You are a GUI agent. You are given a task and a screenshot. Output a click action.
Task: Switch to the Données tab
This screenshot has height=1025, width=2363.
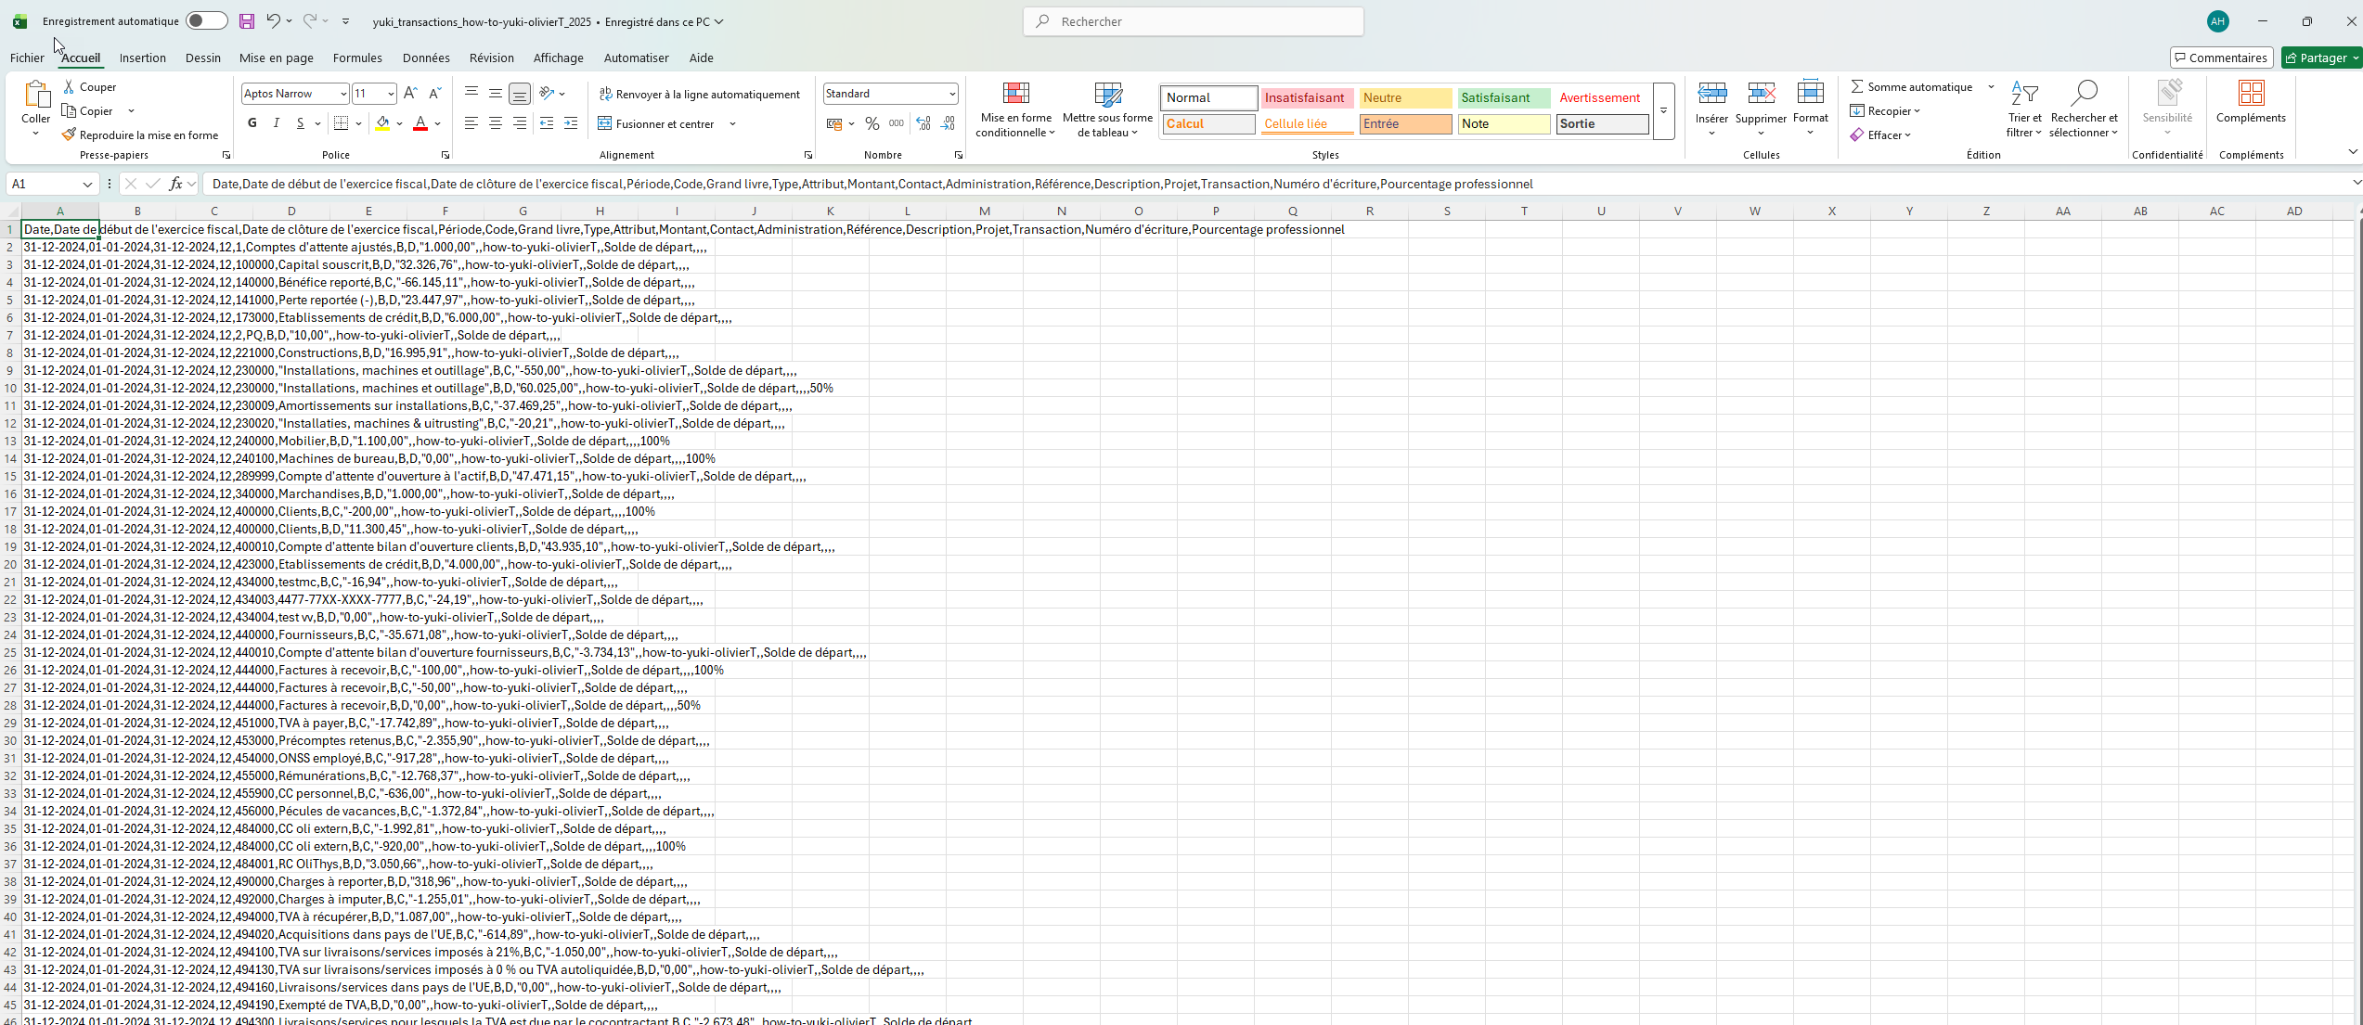click(426, 58)
